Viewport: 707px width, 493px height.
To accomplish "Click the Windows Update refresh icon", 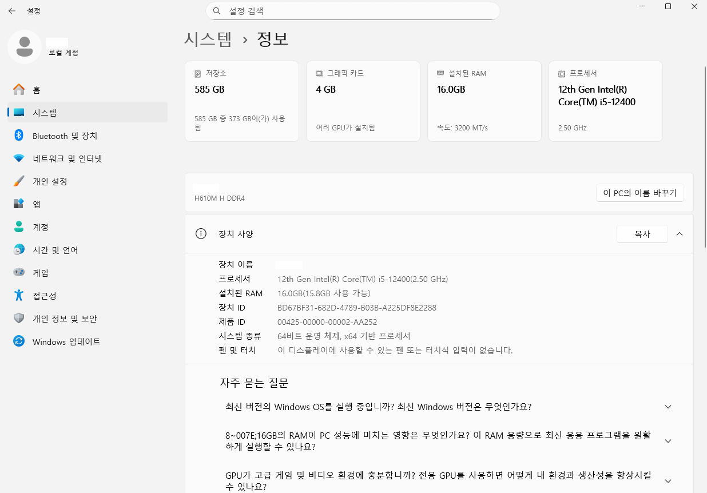I will pos(19,341).
